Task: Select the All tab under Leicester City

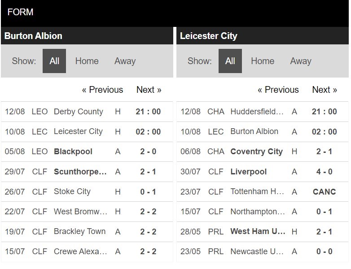Action: (230, 61)
